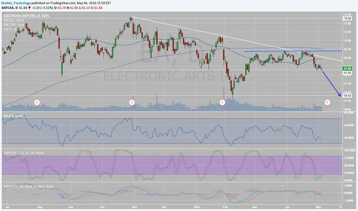
Task: Click the 75.0000 Stoch RSI axis value
Action: tap(349, 158)
